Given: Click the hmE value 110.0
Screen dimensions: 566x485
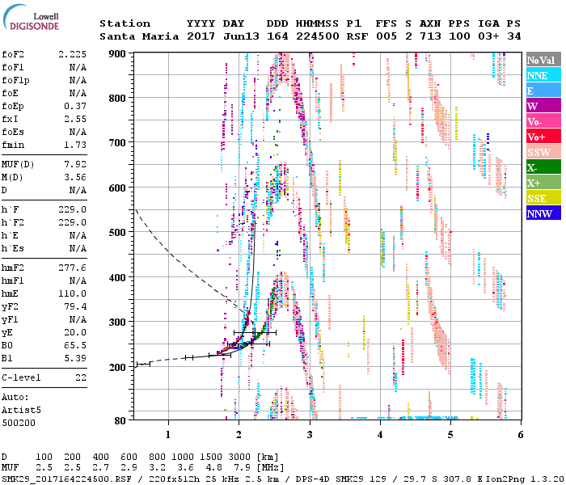Looking at the screenshot, I should pos(73,293).
